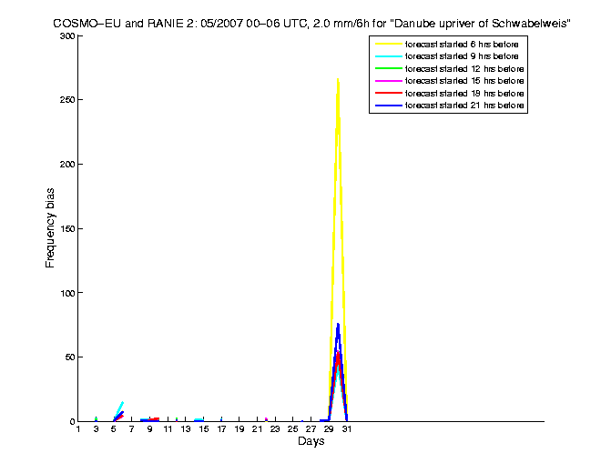Click the 'Frequency bias' y-axis label

(50, 228)
